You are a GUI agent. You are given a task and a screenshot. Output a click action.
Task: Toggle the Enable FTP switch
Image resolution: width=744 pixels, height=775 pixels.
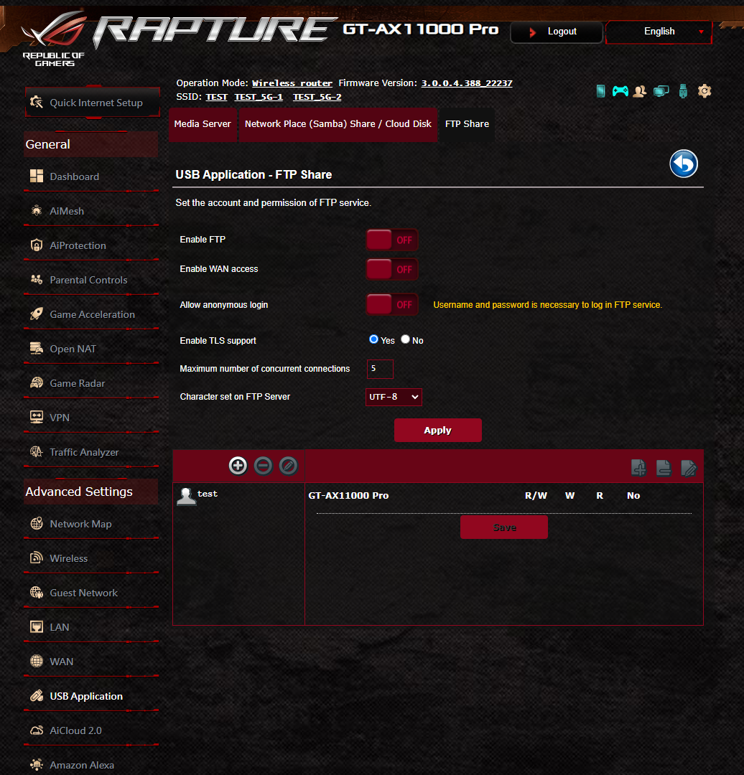pos(392,240)
